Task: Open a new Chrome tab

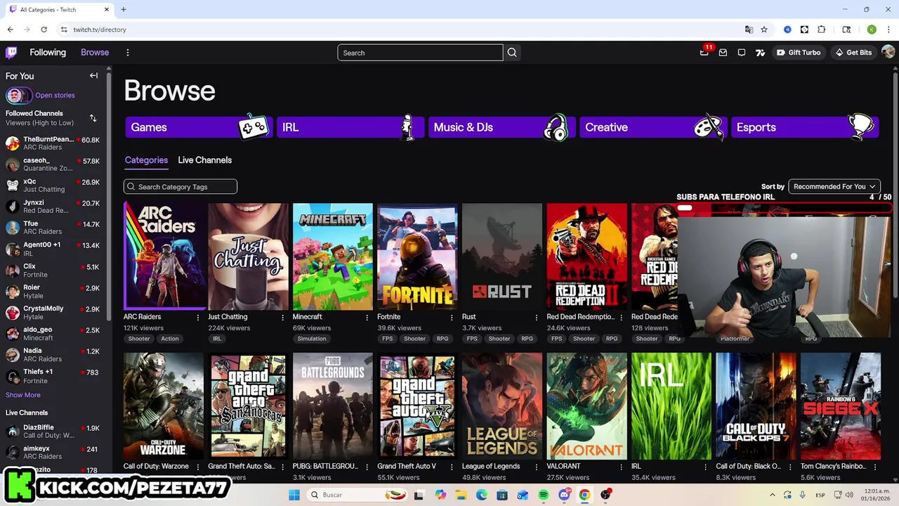Action: pos(123,10)
